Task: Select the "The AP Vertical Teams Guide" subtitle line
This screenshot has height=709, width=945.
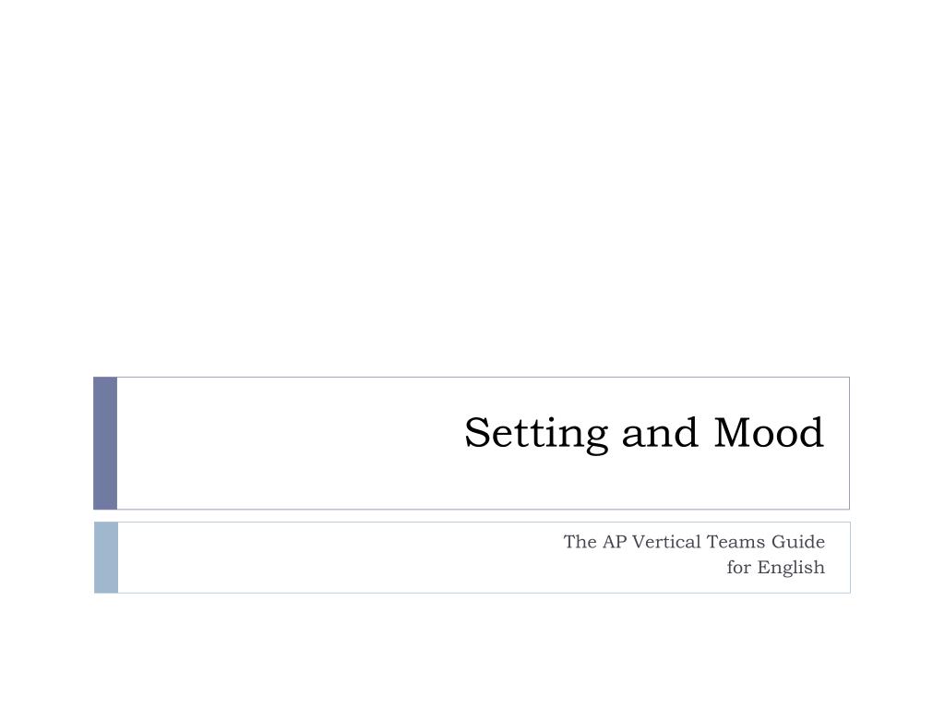Action: point(694,541)
